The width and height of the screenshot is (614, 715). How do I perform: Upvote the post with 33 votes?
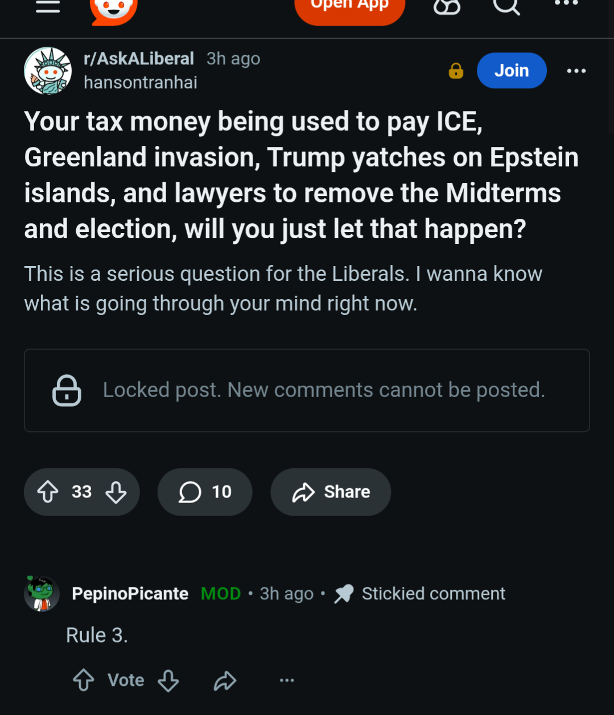(x=48, y=492)
